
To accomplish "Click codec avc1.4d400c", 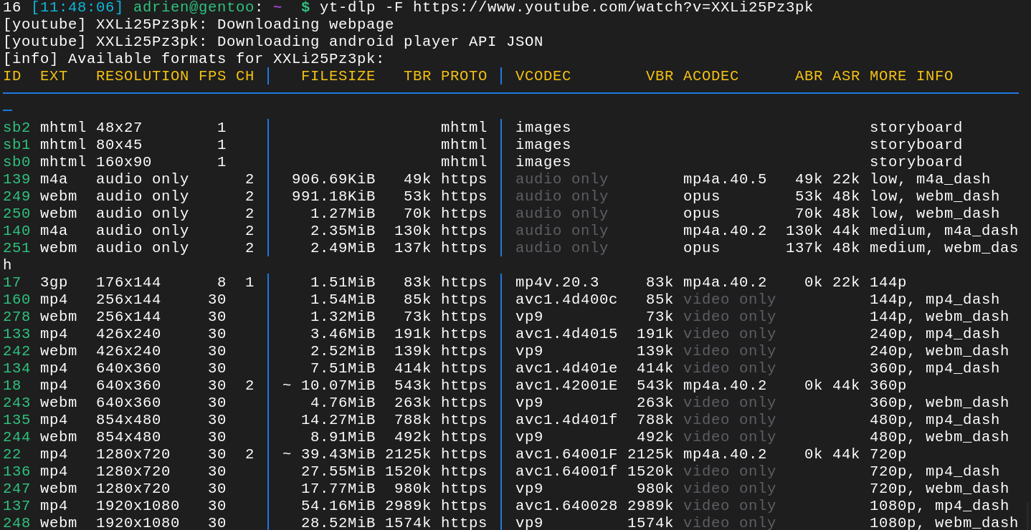I will pyautogui.click(x=566, y=299).
